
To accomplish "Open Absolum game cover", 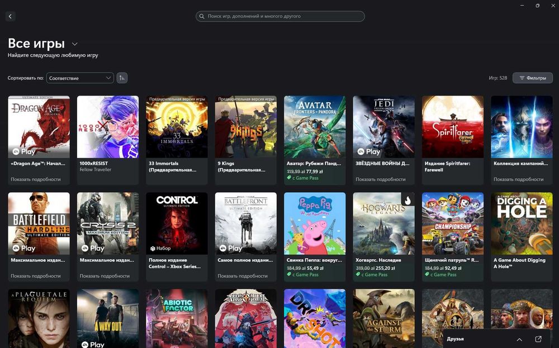I will [245, 318].
